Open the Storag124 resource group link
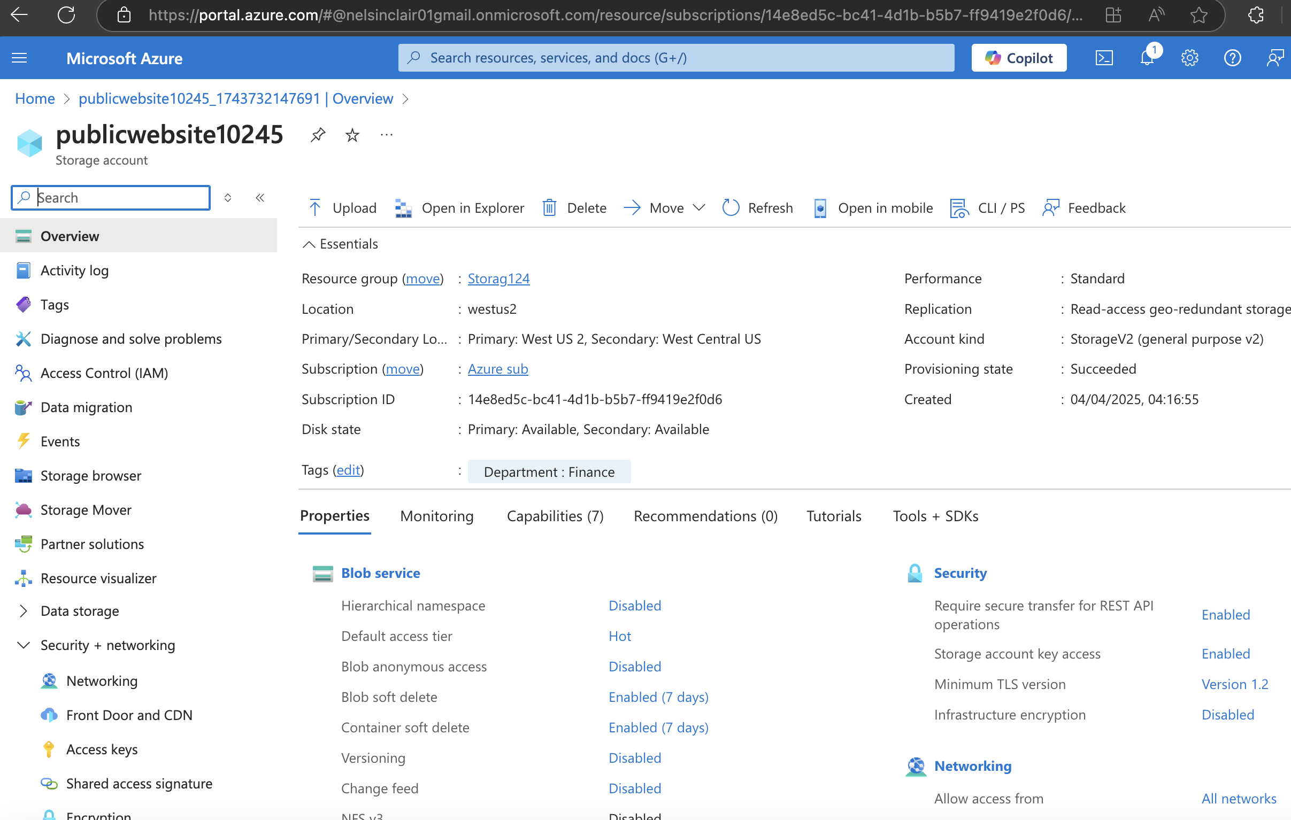Screen dimensions: 1291x820 click(x=498, y=279)
